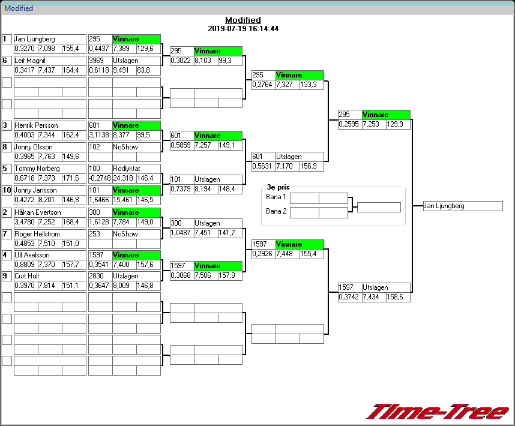Select the final winner Jan Ljungberg field
Image resolution: width=515 pixels, height=426 pixels.
pyautogui.click(x=462, y=206)
